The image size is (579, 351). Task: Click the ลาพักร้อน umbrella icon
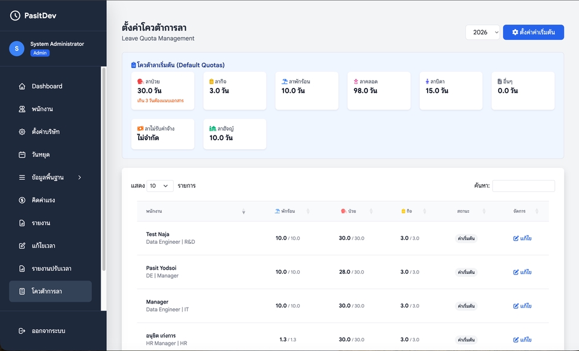(x=284, y=81)
